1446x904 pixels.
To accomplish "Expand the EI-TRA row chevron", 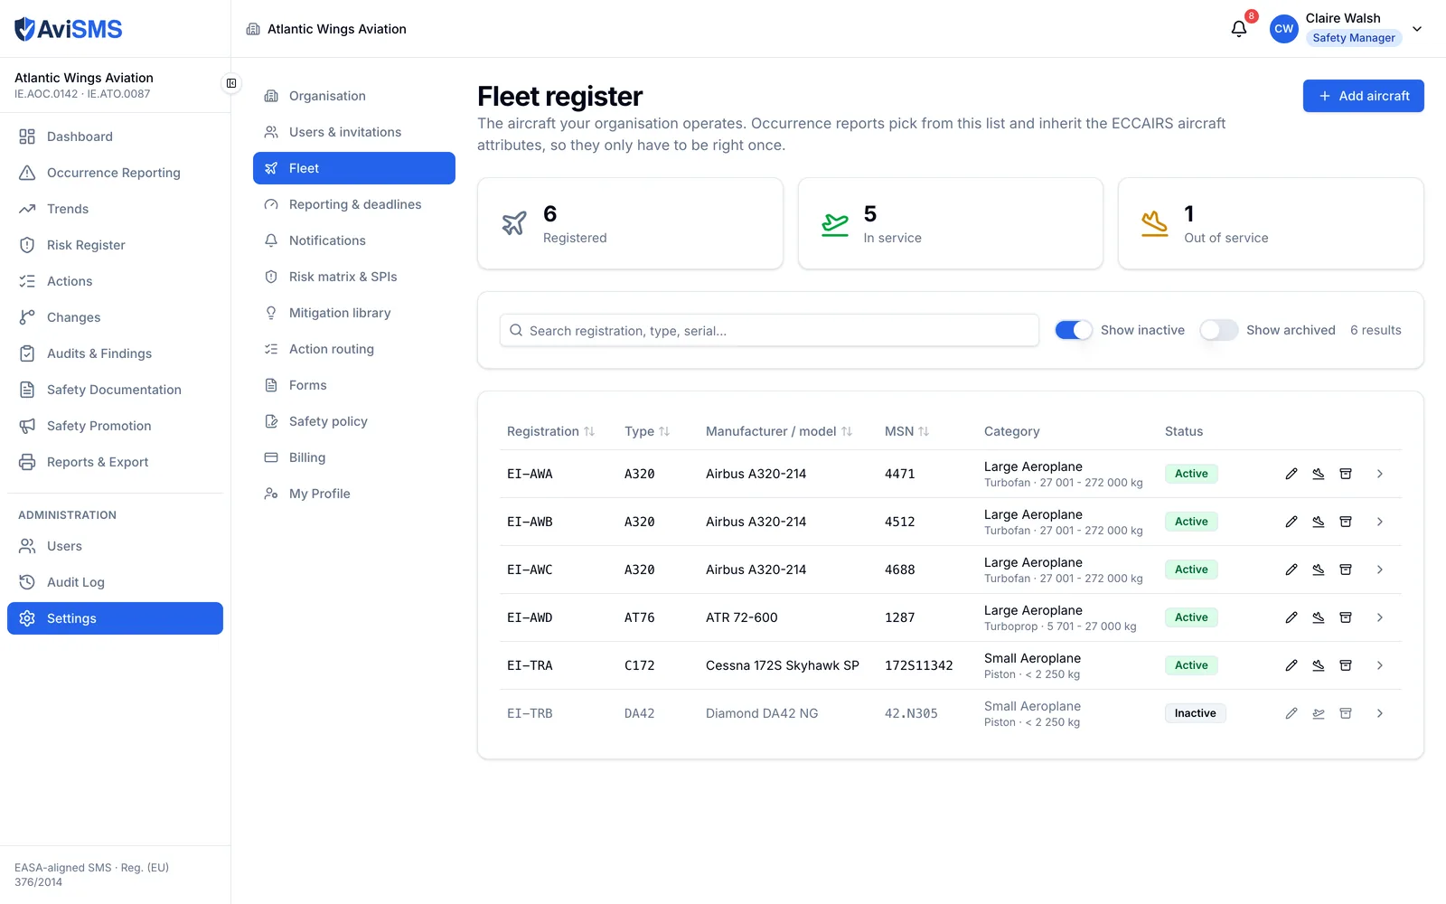I will click(x=1380, y=665).
